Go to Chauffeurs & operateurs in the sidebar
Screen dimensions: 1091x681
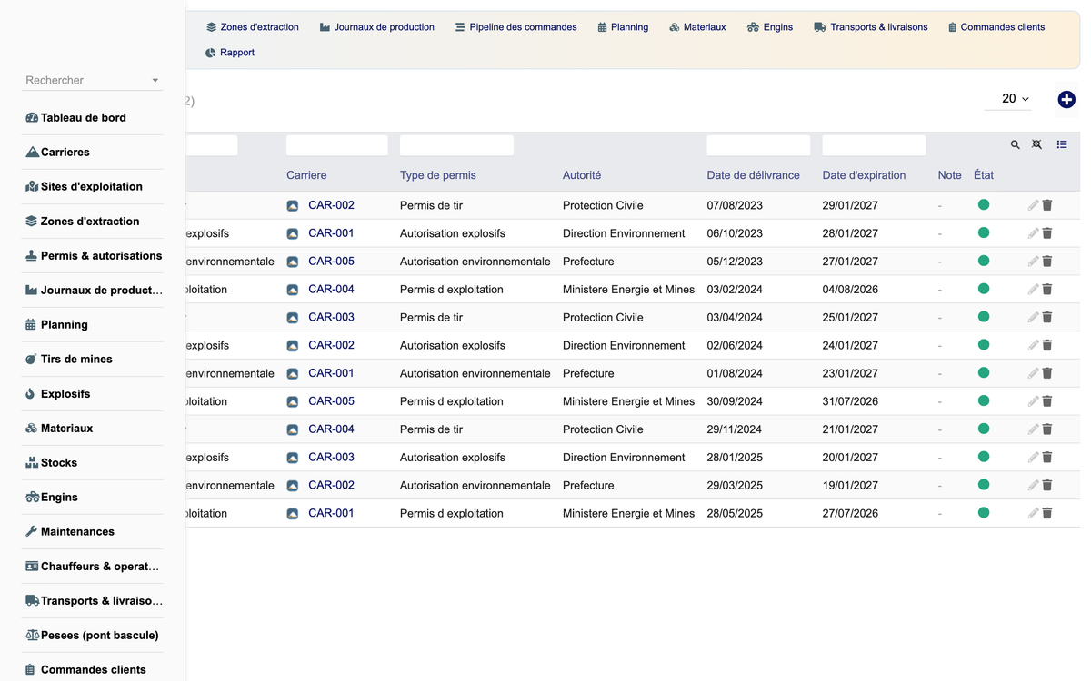[93, 567]
